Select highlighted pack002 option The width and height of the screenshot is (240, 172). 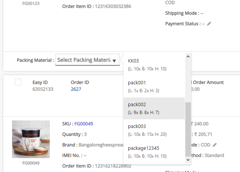pyautogui.click(x=154, y=108)
